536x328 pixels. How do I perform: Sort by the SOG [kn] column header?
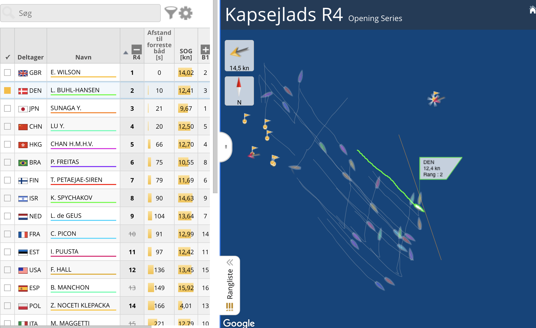[186, 54]
